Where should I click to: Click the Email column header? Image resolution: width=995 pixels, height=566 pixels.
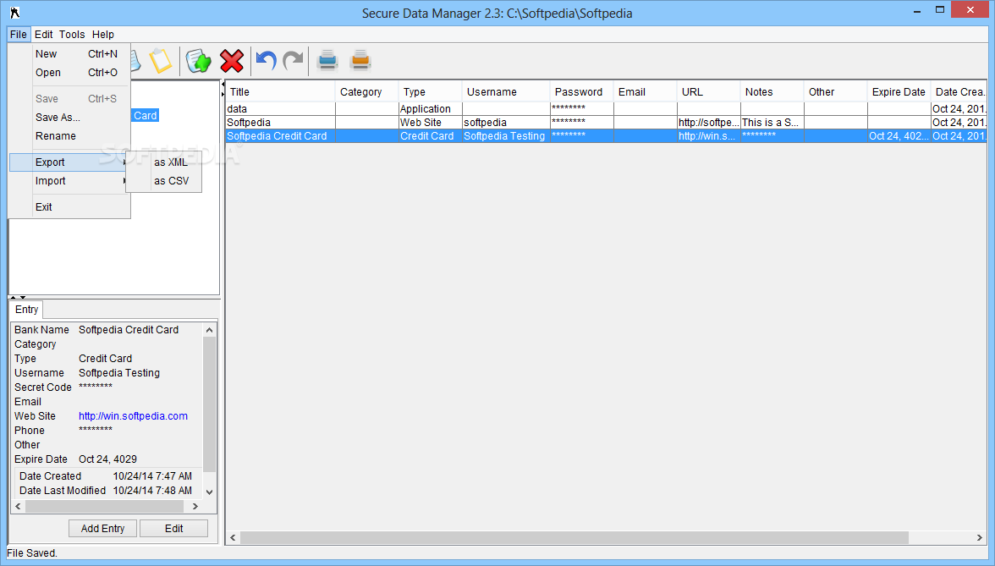pyautogui.click(x=646, y=92)
